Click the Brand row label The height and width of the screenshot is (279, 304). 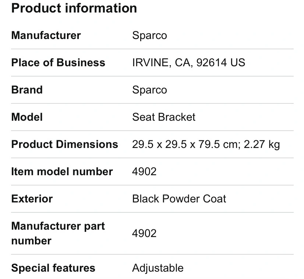tap(27, 90)
